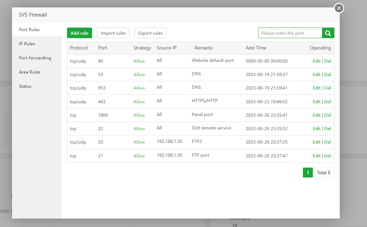
Task: Select the Port Rules tab
Action: click(29, 30)
